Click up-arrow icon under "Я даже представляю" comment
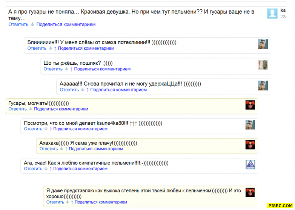Image resolution: width=295 pixels, height=210 pixels. pos(72,202)
